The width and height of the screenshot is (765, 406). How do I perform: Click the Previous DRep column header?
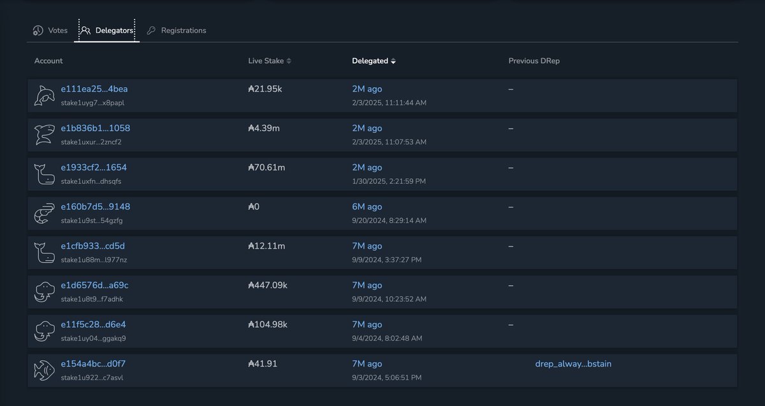(534, 61)
